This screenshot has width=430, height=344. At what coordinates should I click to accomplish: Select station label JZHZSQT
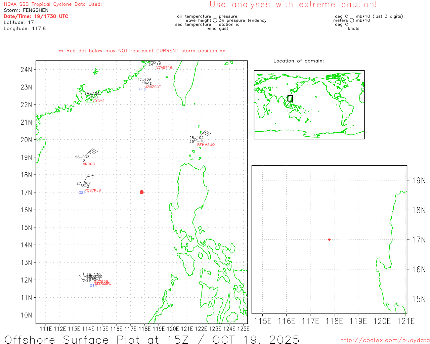pyautogui.click(x=153, y=87)
